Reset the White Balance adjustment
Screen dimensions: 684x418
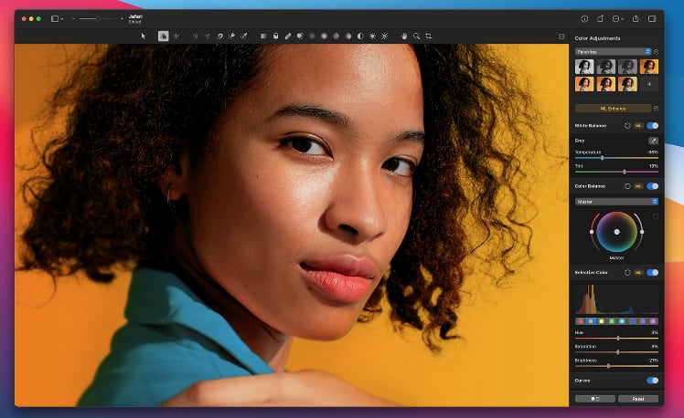coord(627,125)
